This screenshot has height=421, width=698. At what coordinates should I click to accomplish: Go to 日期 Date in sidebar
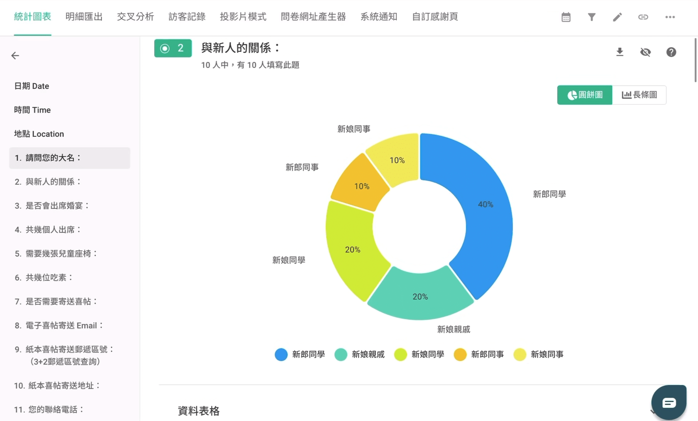coord(32,86)
